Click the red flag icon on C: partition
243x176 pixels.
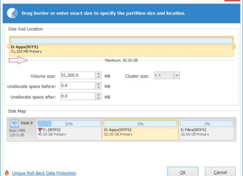40,130
